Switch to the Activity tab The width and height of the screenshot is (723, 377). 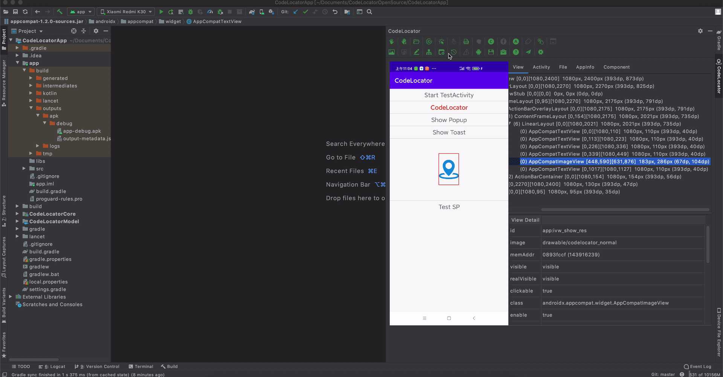[x=541, y=67]
